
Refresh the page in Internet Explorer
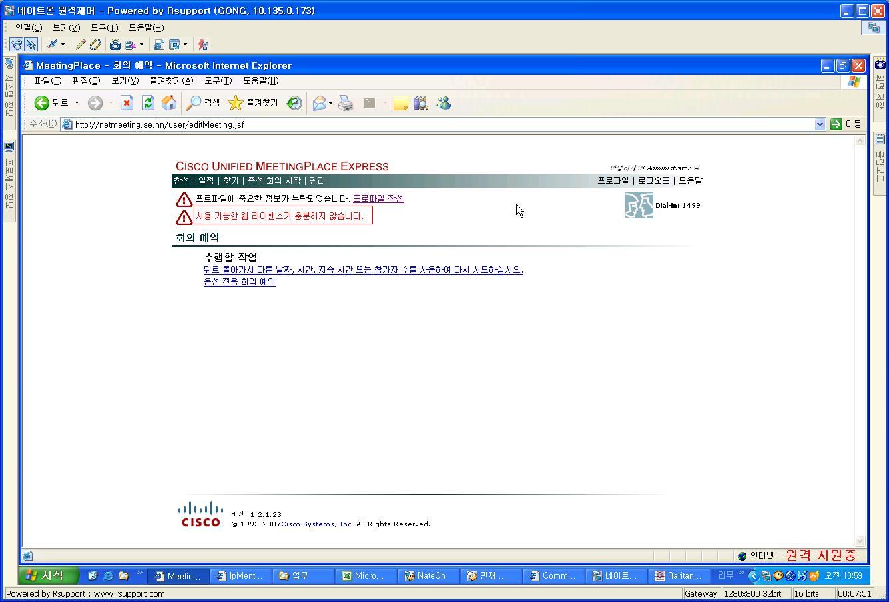[148, 102]
